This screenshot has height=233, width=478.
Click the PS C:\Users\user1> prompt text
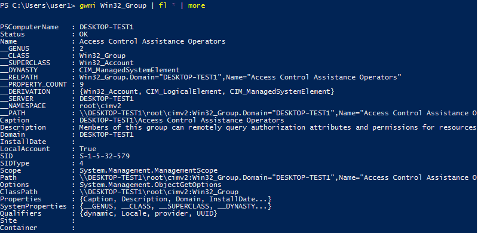(x=38, y=5)
